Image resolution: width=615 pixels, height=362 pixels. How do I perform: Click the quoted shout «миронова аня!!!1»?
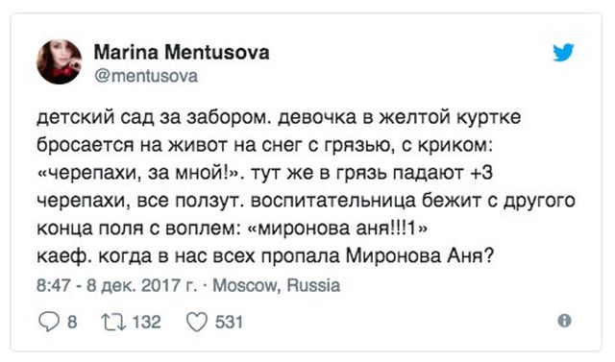338,228
